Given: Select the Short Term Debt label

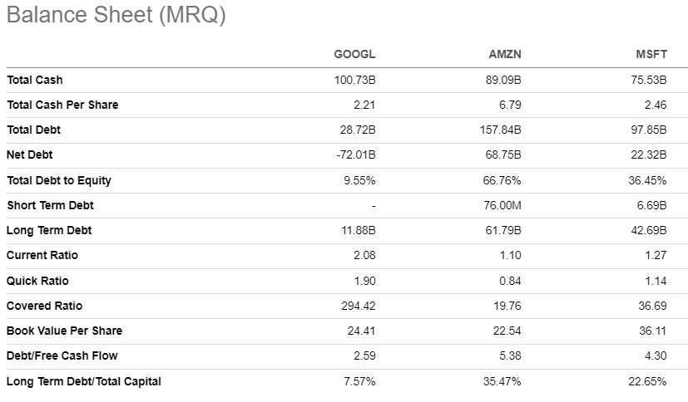Looking at the screenshot, I should point(50,205).
